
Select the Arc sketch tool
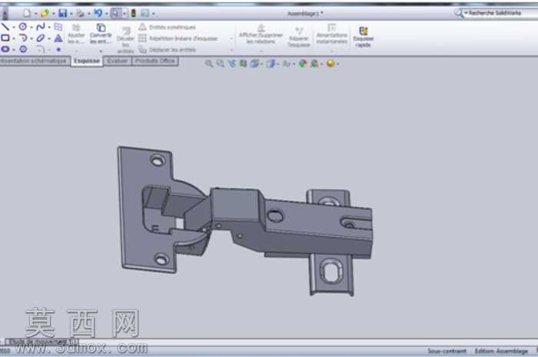(x=23, y=38)
